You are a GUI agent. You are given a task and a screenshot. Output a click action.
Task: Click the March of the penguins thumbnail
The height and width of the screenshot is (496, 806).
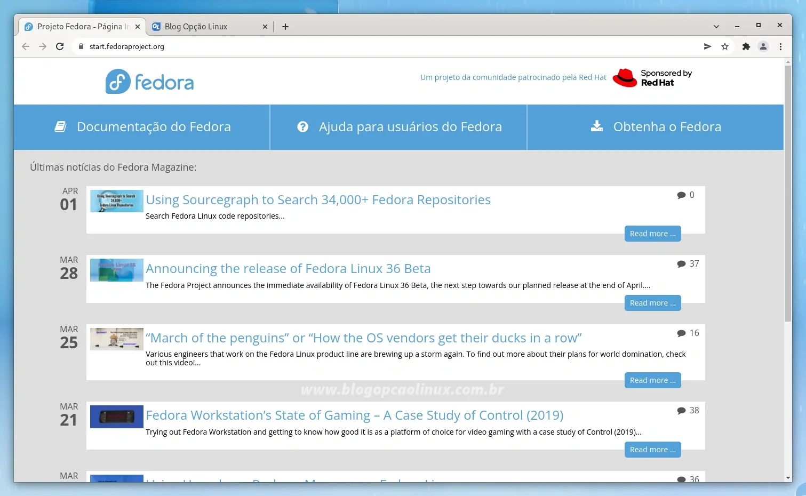pos(117,339)
